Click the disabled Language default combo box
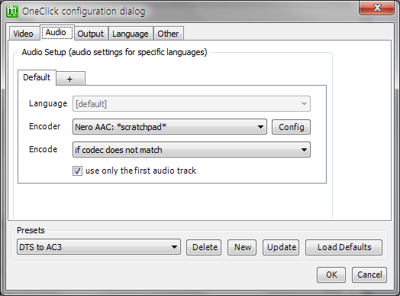This screenshot has width=400, height=296. pos(192,104)
